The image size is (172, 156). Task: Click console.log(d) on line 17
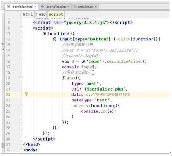[79, 67]
